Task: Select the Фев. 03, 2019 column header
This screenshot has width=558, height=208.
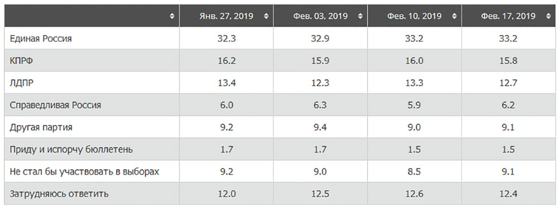Action: click(x=321, y=16)
